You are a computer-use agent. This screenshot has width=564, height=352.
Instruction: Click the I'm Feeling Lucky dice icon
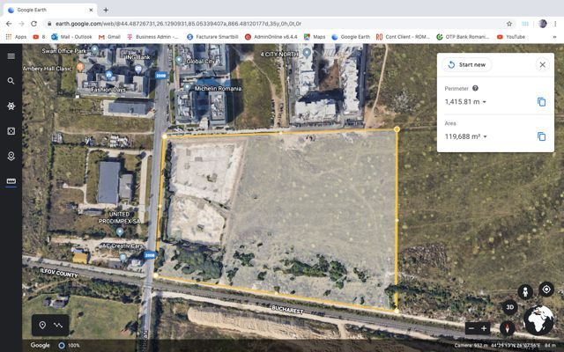click(11, 131)
